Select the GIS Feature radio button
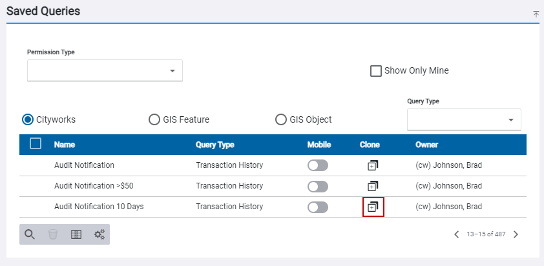 154,119
